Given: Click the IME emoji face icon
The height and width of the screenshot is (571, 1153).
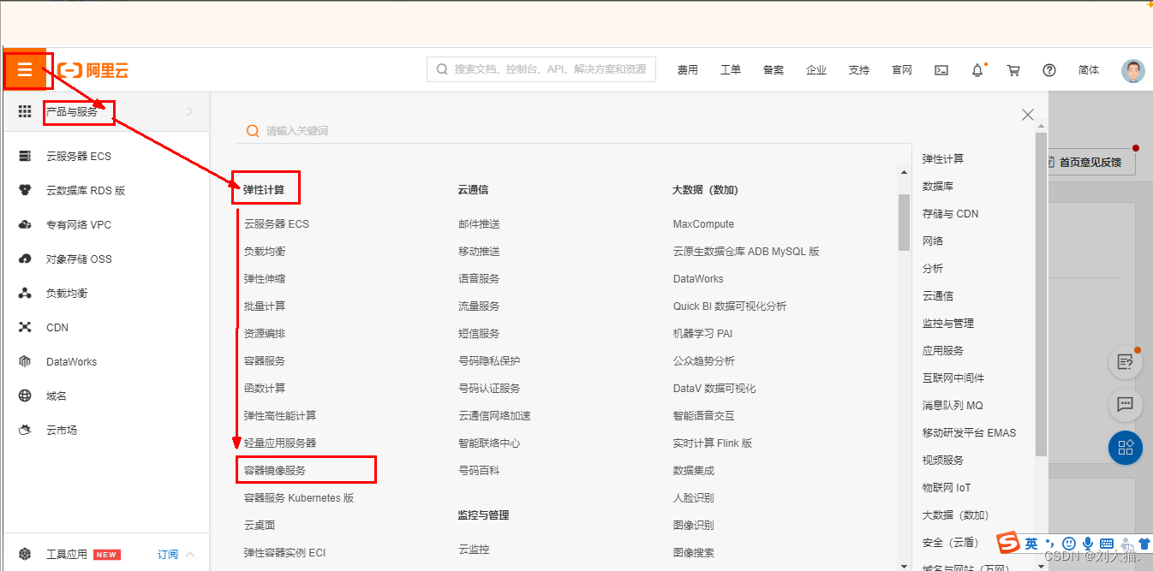Looking at the screenshot, I should click(x=1069, y=544).
